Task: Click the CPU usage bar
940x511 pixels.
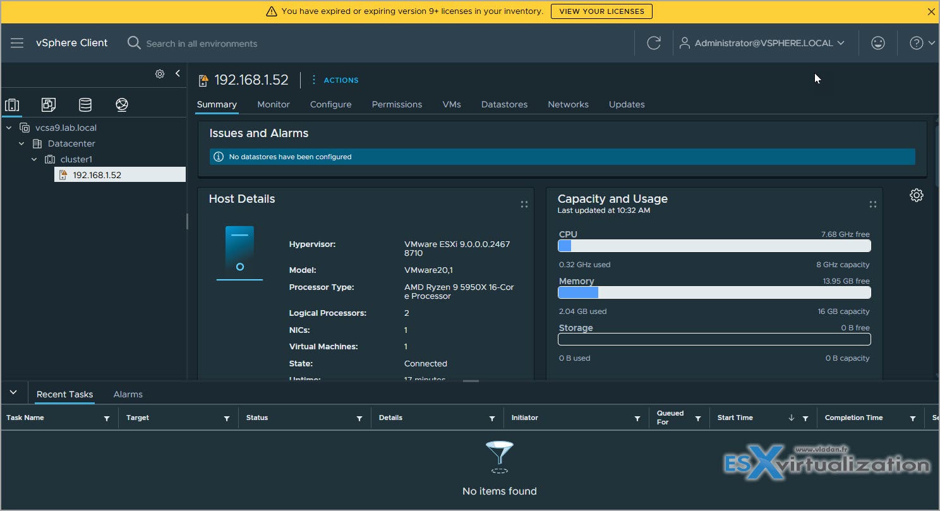Action: [714, 246]
